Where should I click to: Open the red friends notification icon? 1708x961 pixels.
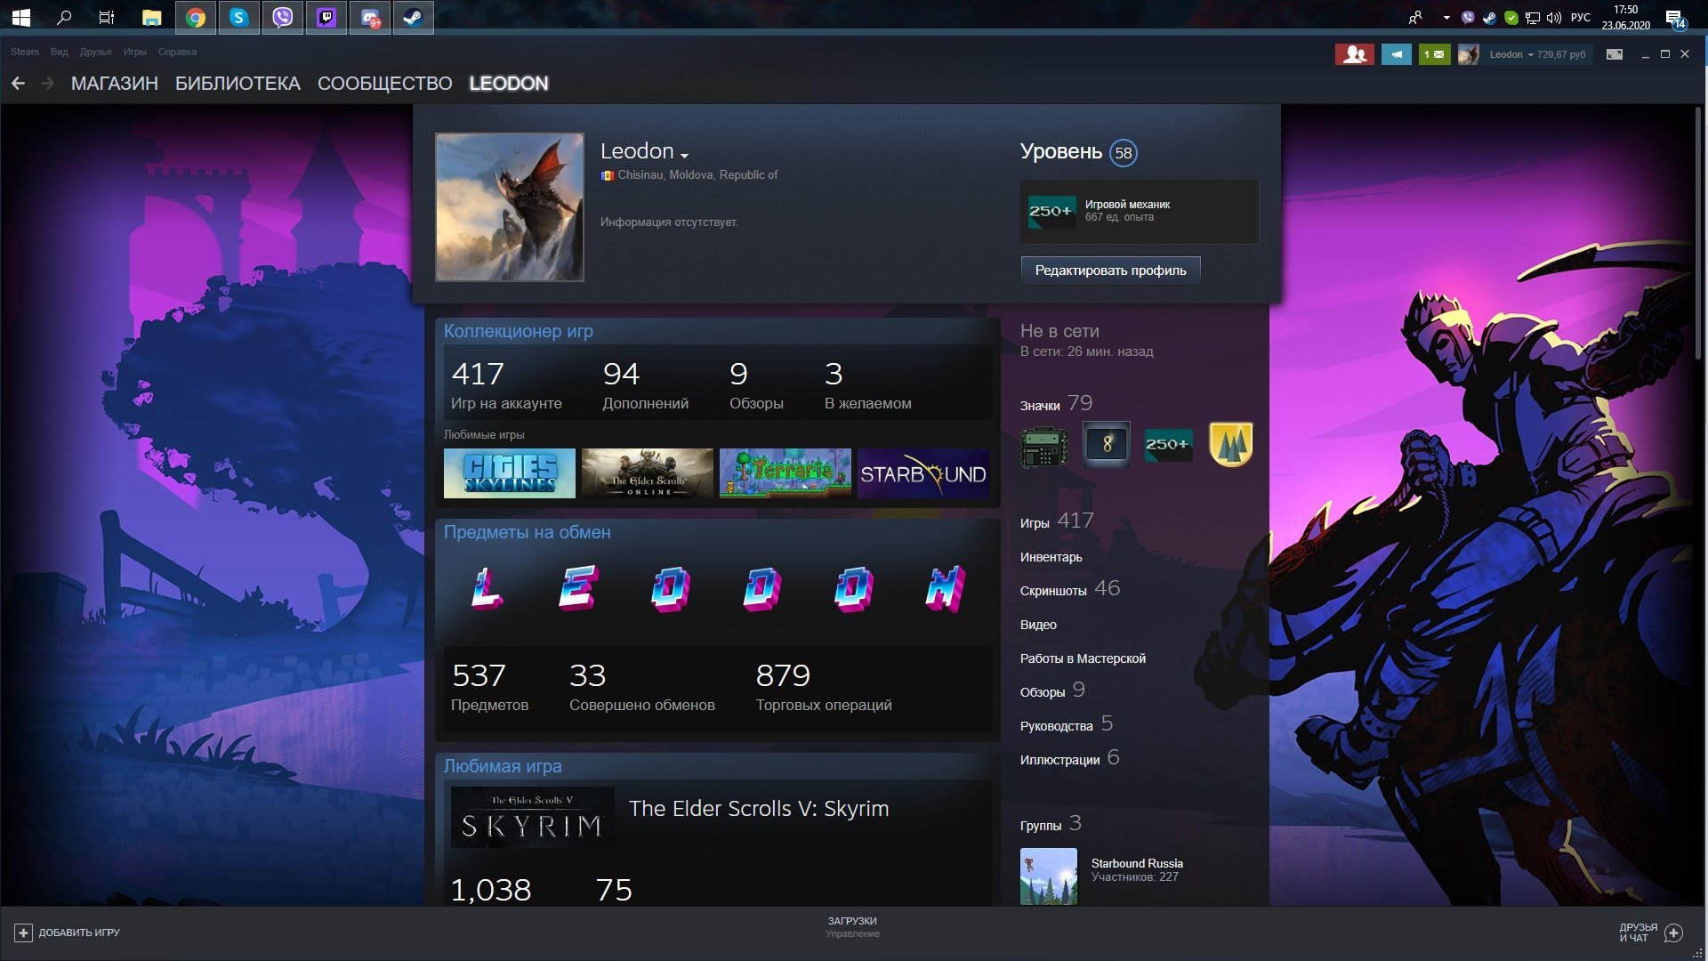point(1354,54)
